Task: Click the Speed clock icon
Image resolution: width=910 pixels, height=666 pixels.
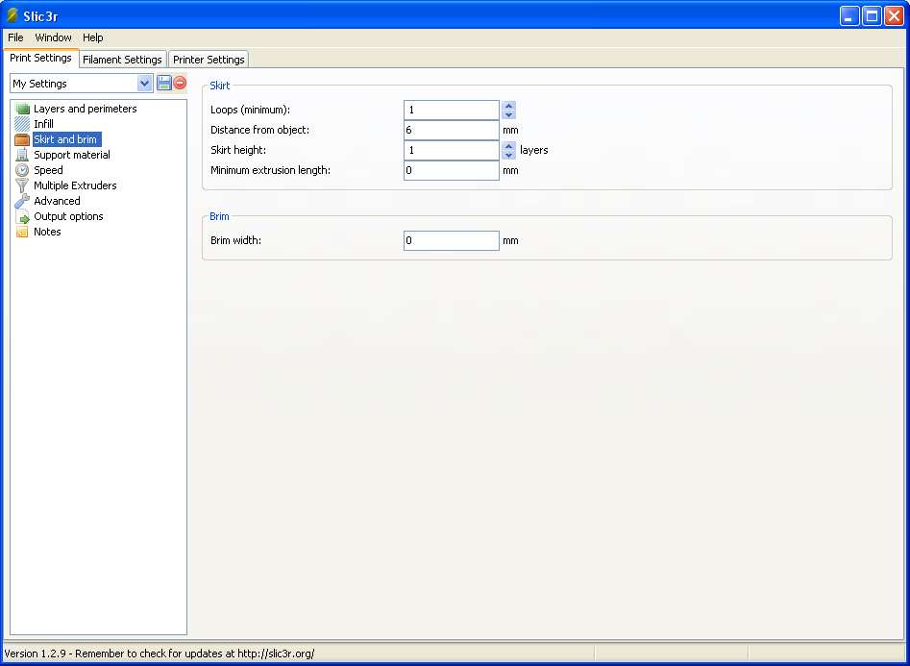Action: [x=22, y=170]
